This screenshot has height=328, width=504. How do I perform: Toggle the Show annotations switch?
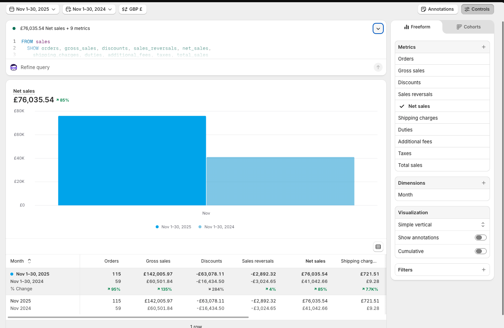[481, 238]
